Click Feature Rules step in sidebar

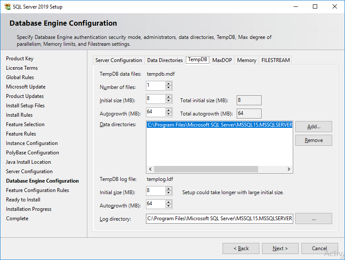(x=21, y=134)
